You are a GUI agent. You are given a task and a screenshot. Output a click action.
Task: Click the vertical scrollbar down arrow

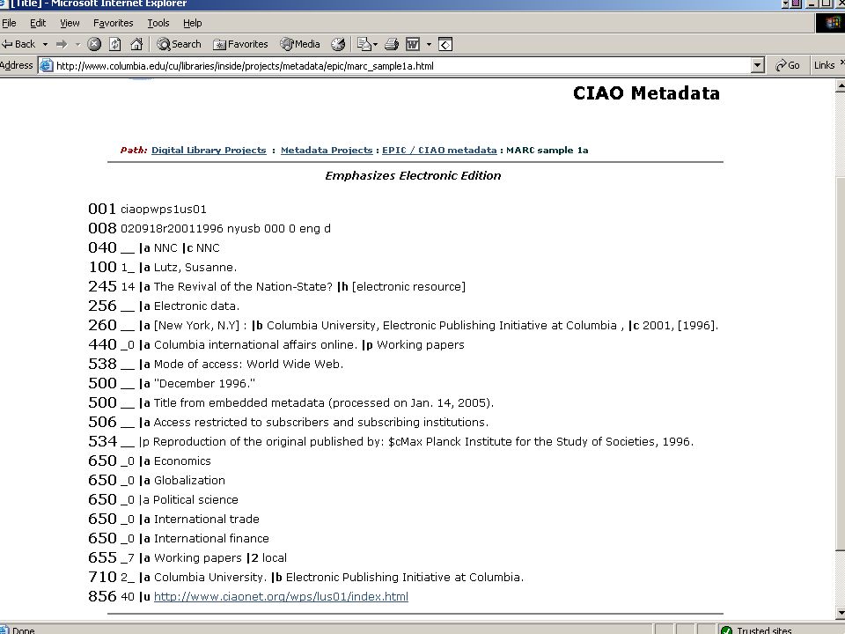tap(840, 613)
